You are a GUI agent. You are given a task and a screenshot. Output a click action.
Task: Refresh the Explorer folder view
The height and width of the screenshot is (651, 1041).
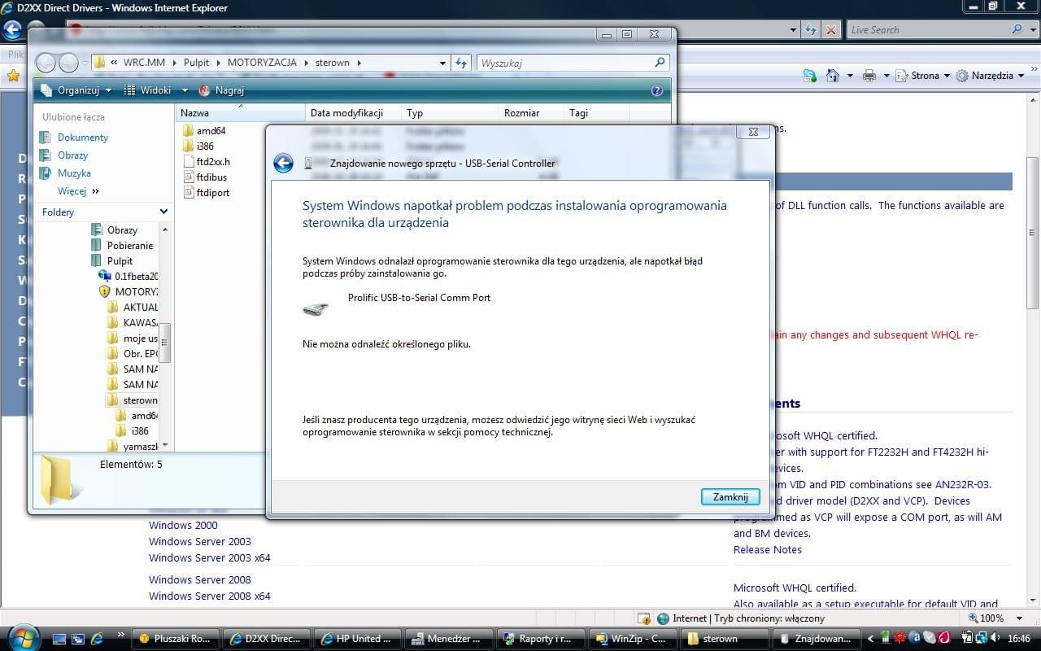pos(461,63)
